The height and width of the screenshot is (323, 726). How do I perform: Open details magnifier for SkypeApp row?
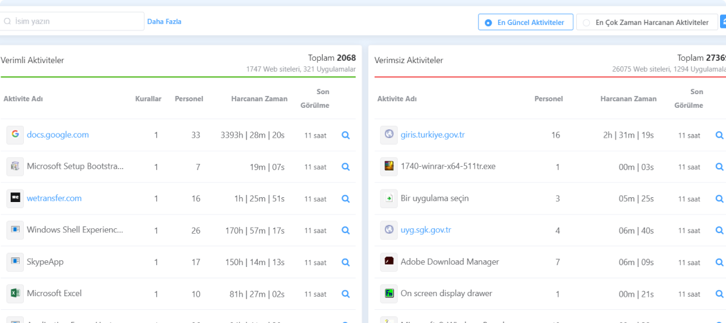click(x=345, y=262)
